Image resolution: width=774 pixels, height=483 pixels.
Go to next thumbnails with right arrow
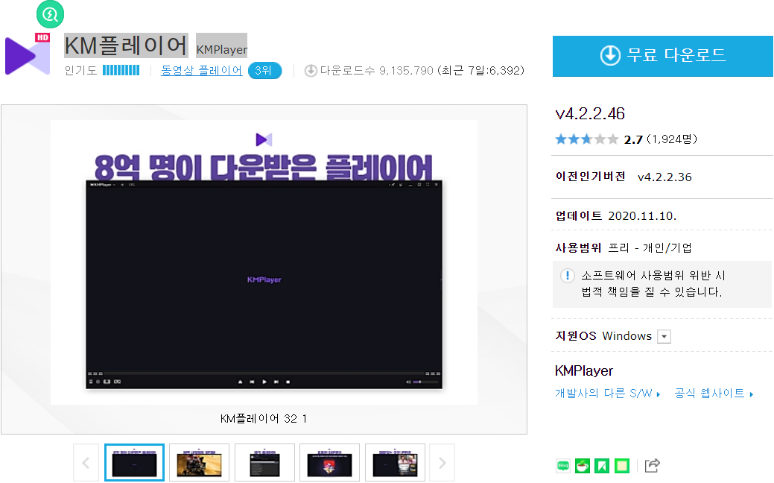click(x=442, y=463)
